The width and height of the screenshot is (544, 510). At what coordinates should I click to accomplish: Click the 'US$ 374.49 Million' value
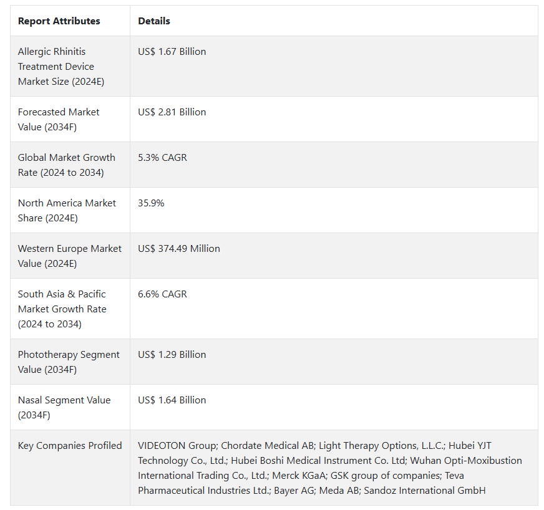(x=178, y=249)
